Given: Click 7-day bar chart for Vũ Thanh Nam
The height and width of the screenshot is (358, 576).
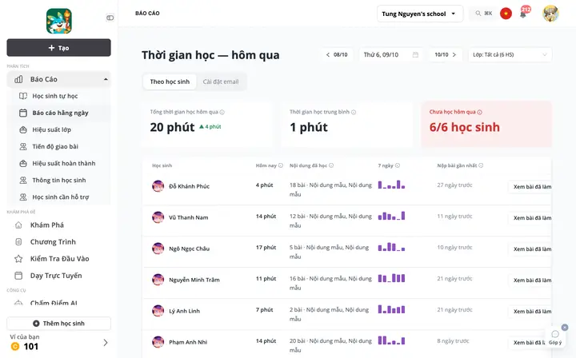Looking at the screenshot, I should (391, 216).
